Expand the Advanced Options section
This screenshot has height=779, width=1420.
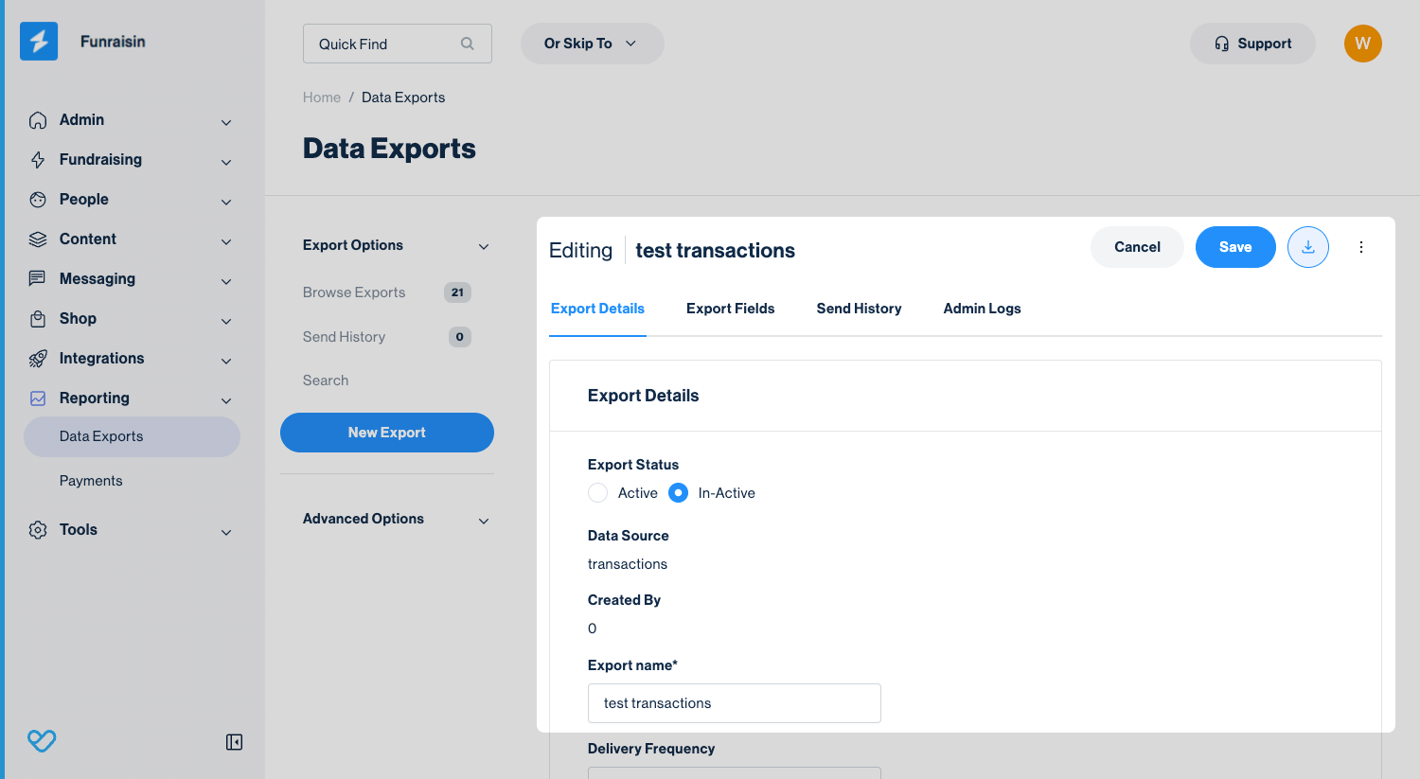coord(484,521)
